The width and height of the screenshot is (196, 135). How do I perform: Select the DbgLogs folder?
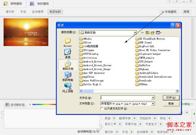coord(142,69)
